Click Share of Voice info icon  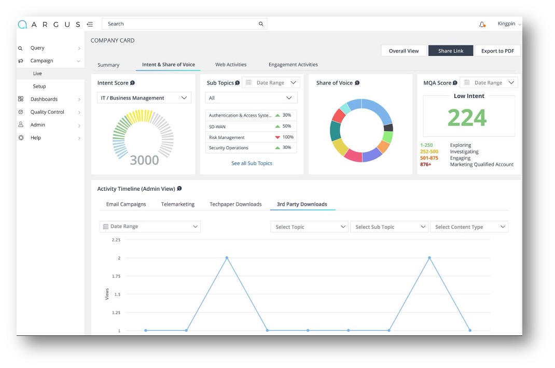[x=357, y=83]
